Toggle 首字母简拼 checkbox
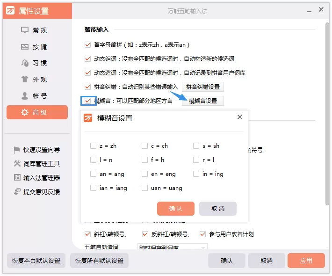332x276 pixels. [x=87, y=45]
